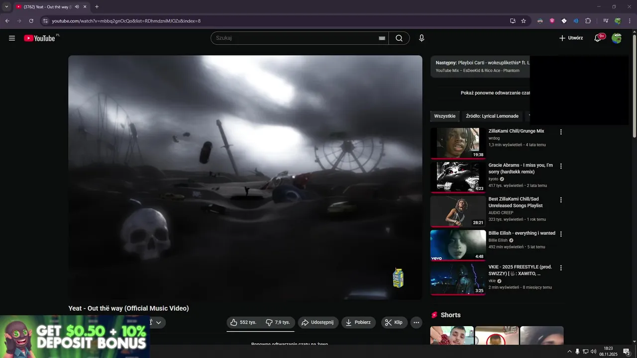The image size is (637, 358).
Task: Click the Lyrical Lemonade carton watermark
Action: tap(398, 278)
